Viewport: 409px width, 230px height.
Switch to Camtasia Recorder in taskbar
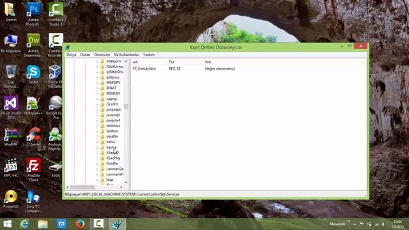pyautogui.click(x=98, y=224)
